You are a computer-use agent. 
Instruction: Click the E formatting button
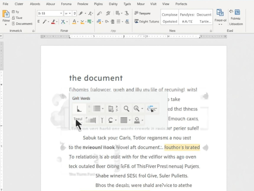(x=39, y=21)
